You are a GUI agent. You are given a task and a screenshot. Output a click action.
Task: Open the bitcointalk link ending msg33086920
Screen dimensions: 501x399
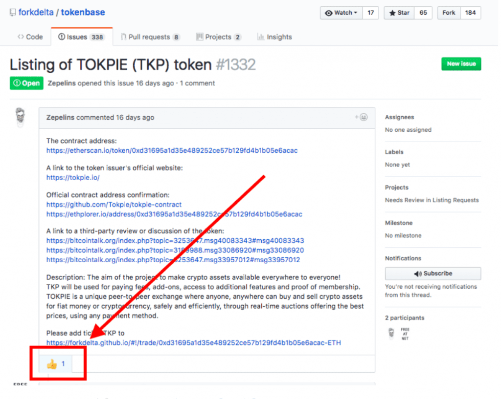click(x=175, y=250)
